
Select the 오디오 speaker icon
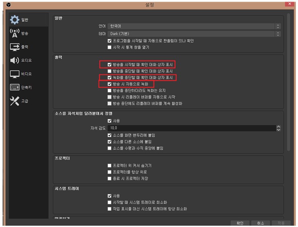15,60
